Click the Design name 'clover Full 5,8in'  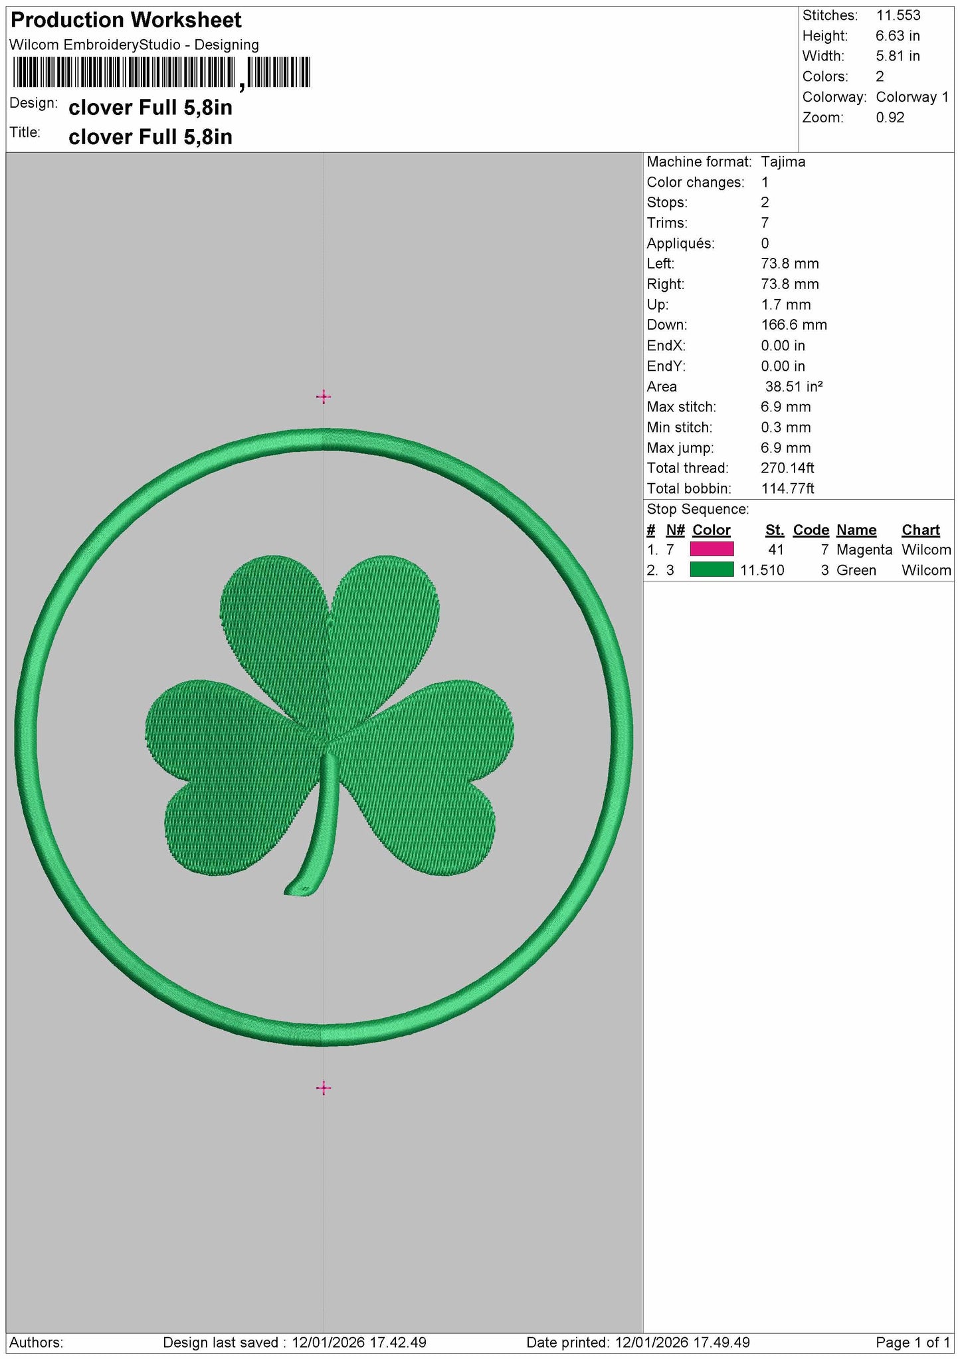point(151,108)
